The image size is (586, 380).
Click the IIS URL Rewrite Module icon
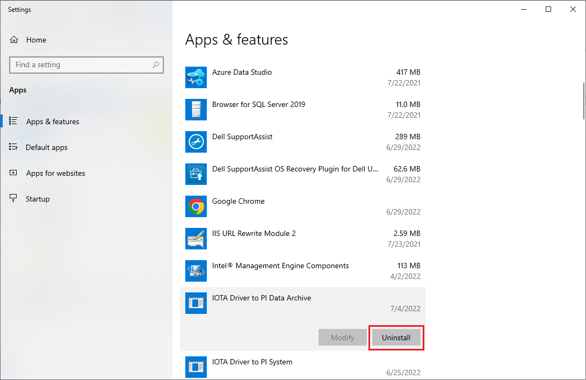pos(196,239)
